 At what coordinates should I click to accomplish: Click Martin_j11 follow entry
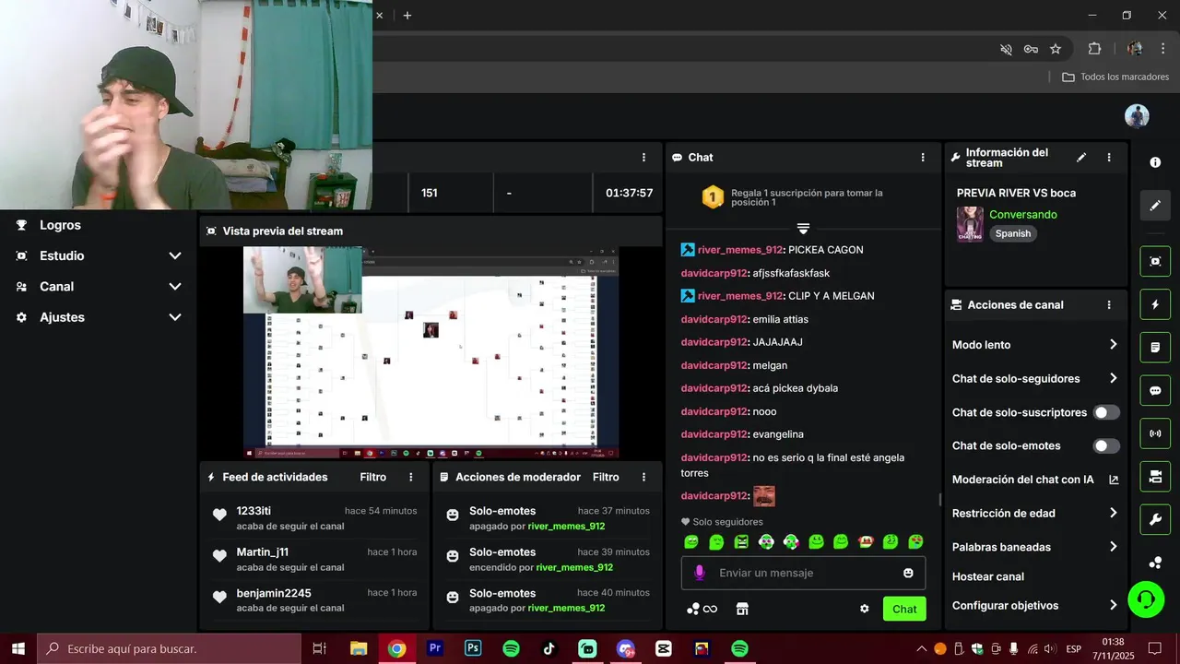pos(262,552)
